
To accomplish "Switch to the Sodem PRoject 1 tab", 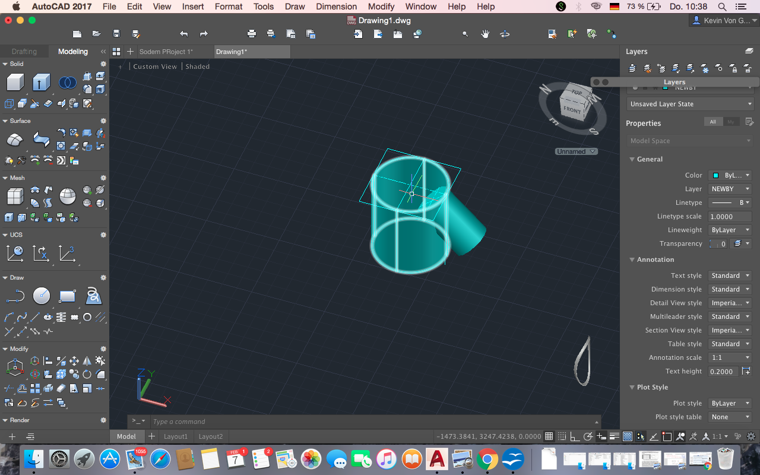I will 166,52.
